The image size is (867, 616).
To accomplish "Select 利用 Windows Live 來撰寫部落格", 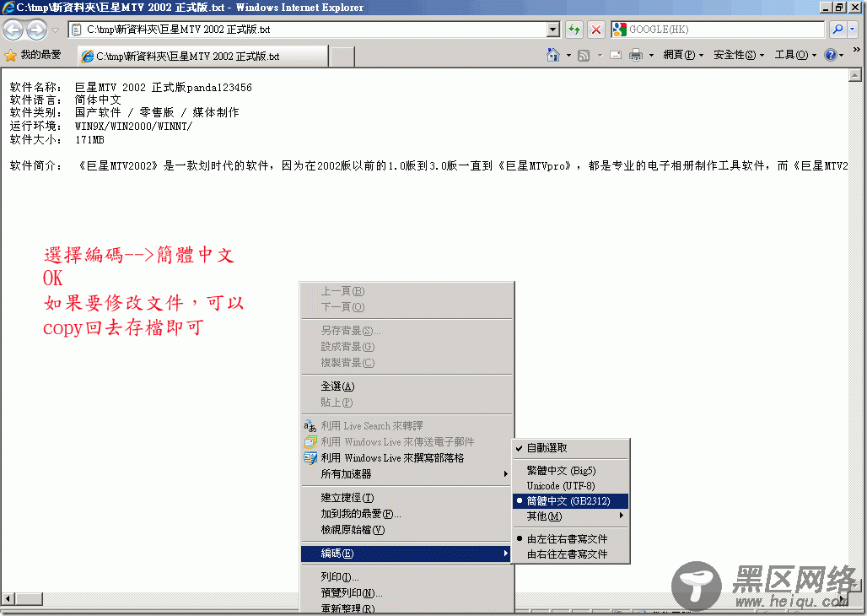I will pos(406,457).
